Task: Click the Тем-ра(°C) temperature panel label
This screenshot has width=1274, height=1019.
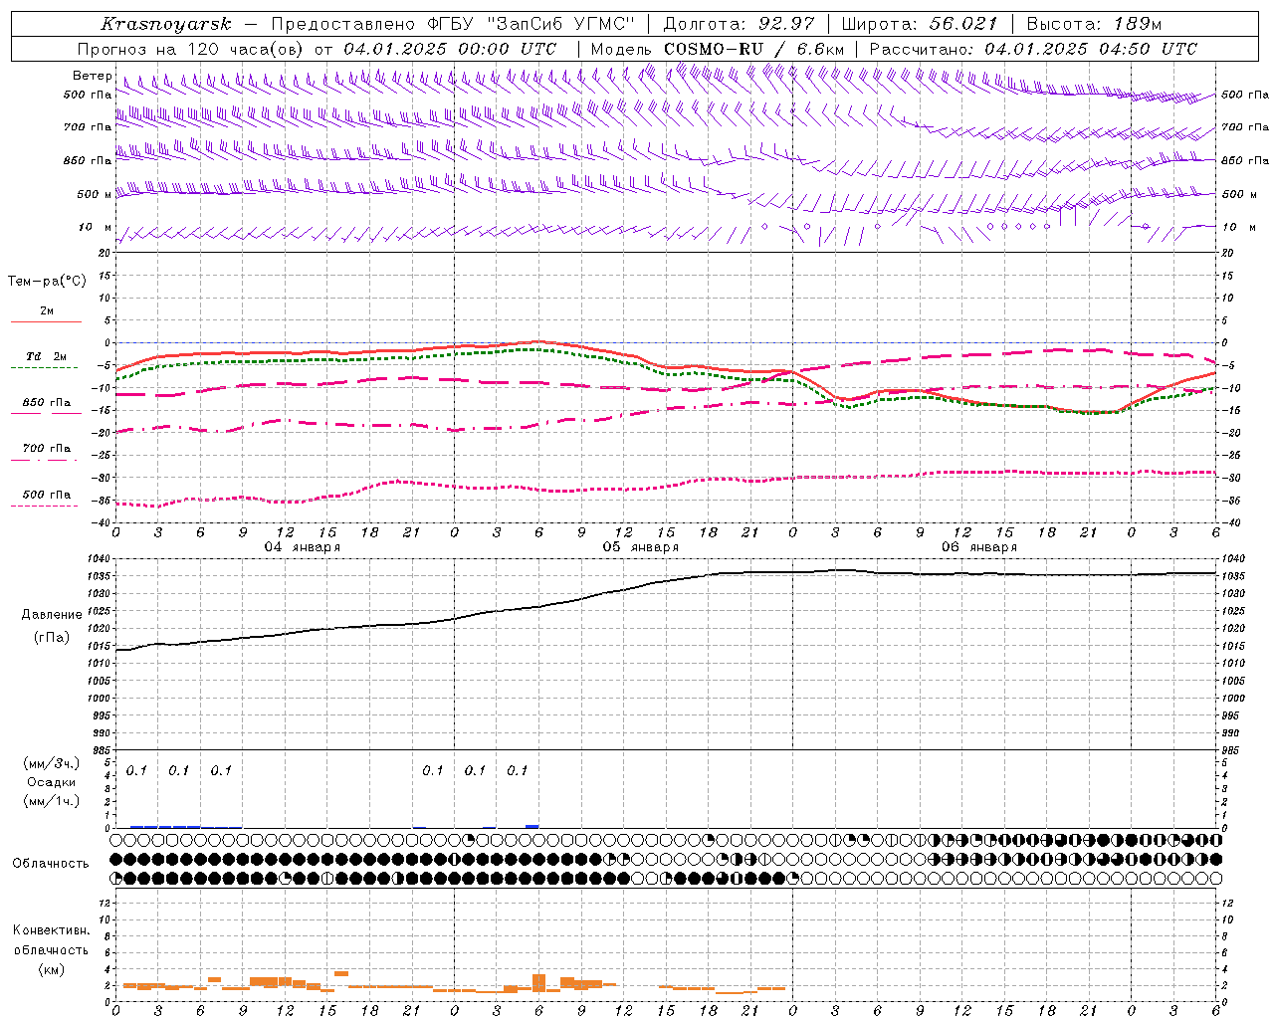Action: (x=47, y=282)
